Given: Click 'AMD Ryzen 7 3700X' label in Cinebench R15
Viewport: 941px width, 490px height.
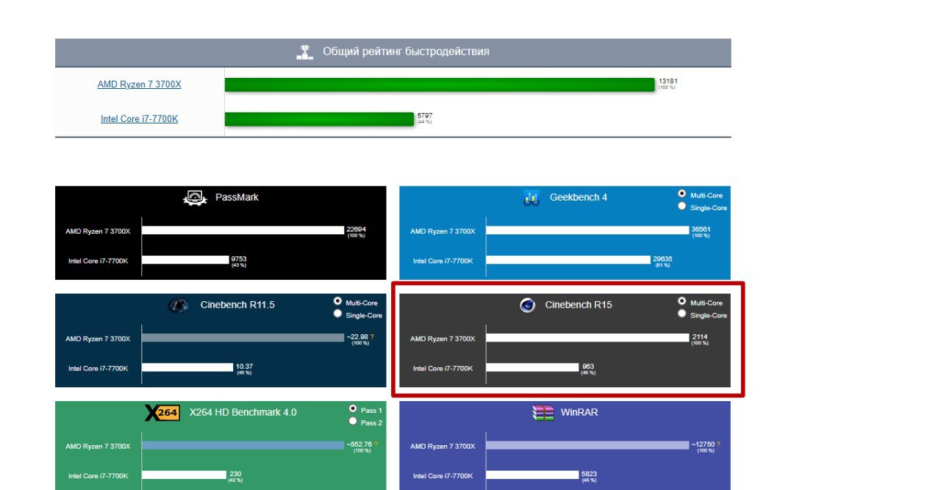Looking at the screenshot, I should tap(443, 339).
